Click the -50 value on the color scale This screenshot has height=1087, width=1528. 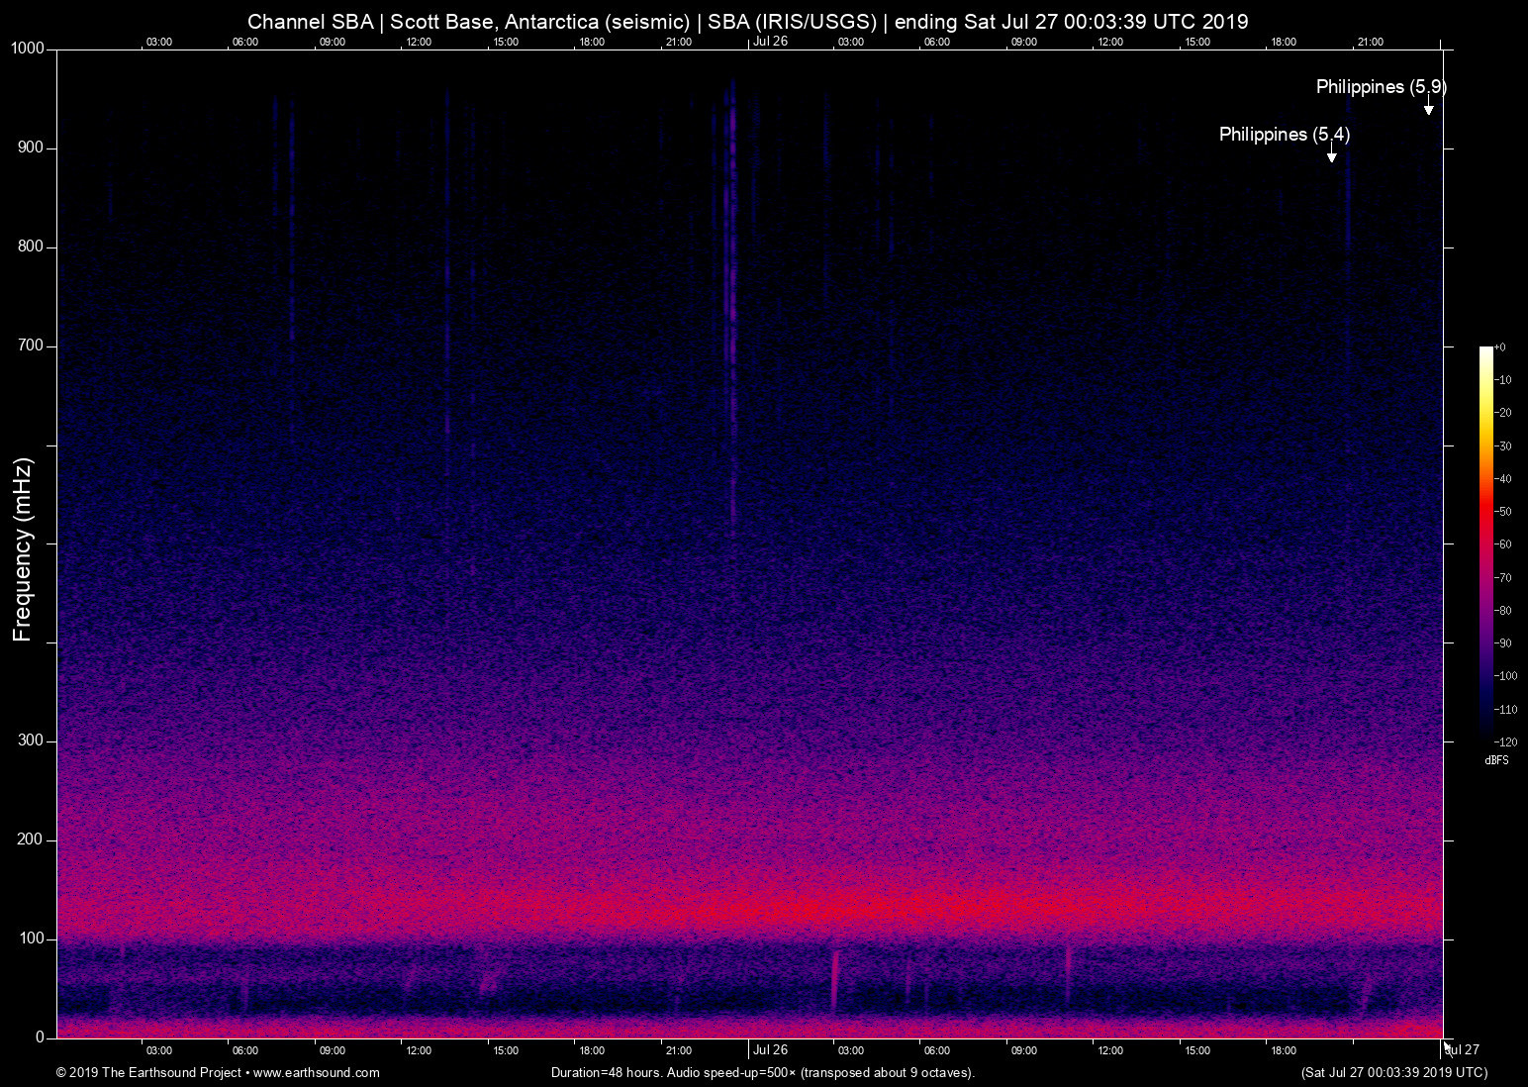tap(1504, 512)
